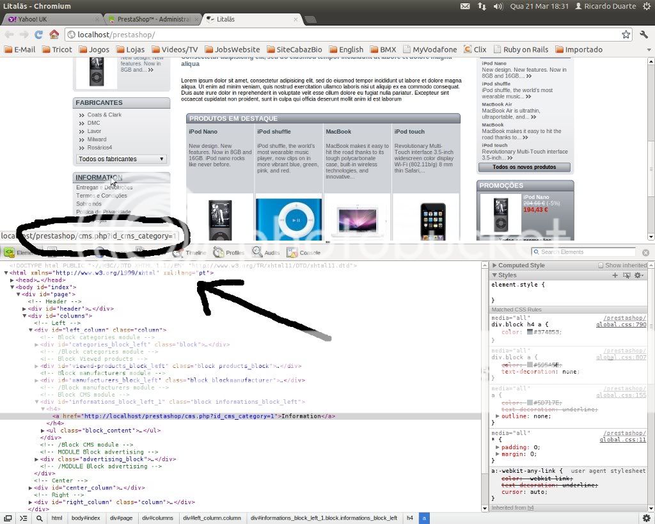Image resolution: width=655 pixels, height=524 pixels.
Task: Click the Search Elements input field
Action: [585, 252]
